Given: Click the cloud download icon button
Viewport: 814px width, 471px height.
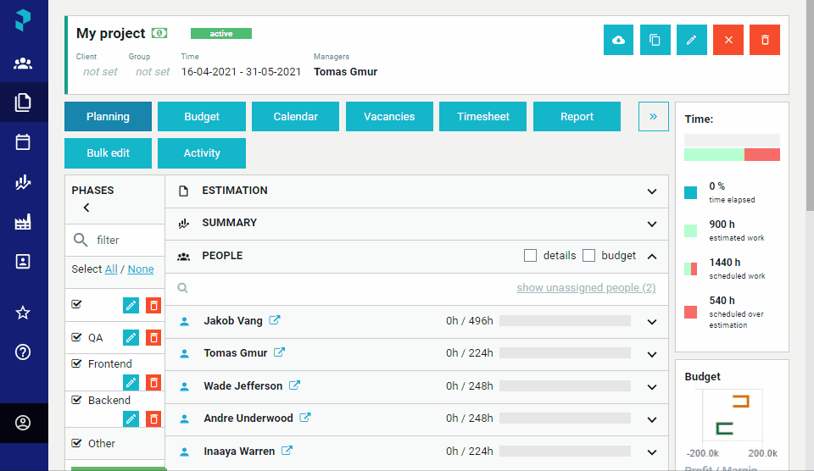Looking at the screenshot, I should (x=618, y=40).
